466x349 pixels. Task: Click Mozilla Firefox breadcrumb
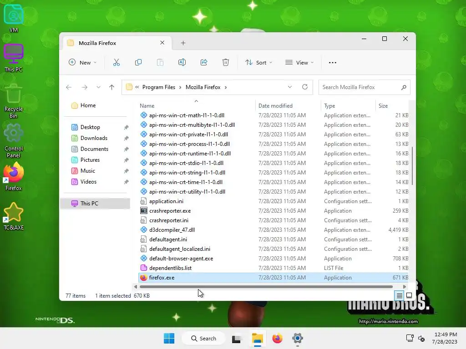tap(203, 87)
